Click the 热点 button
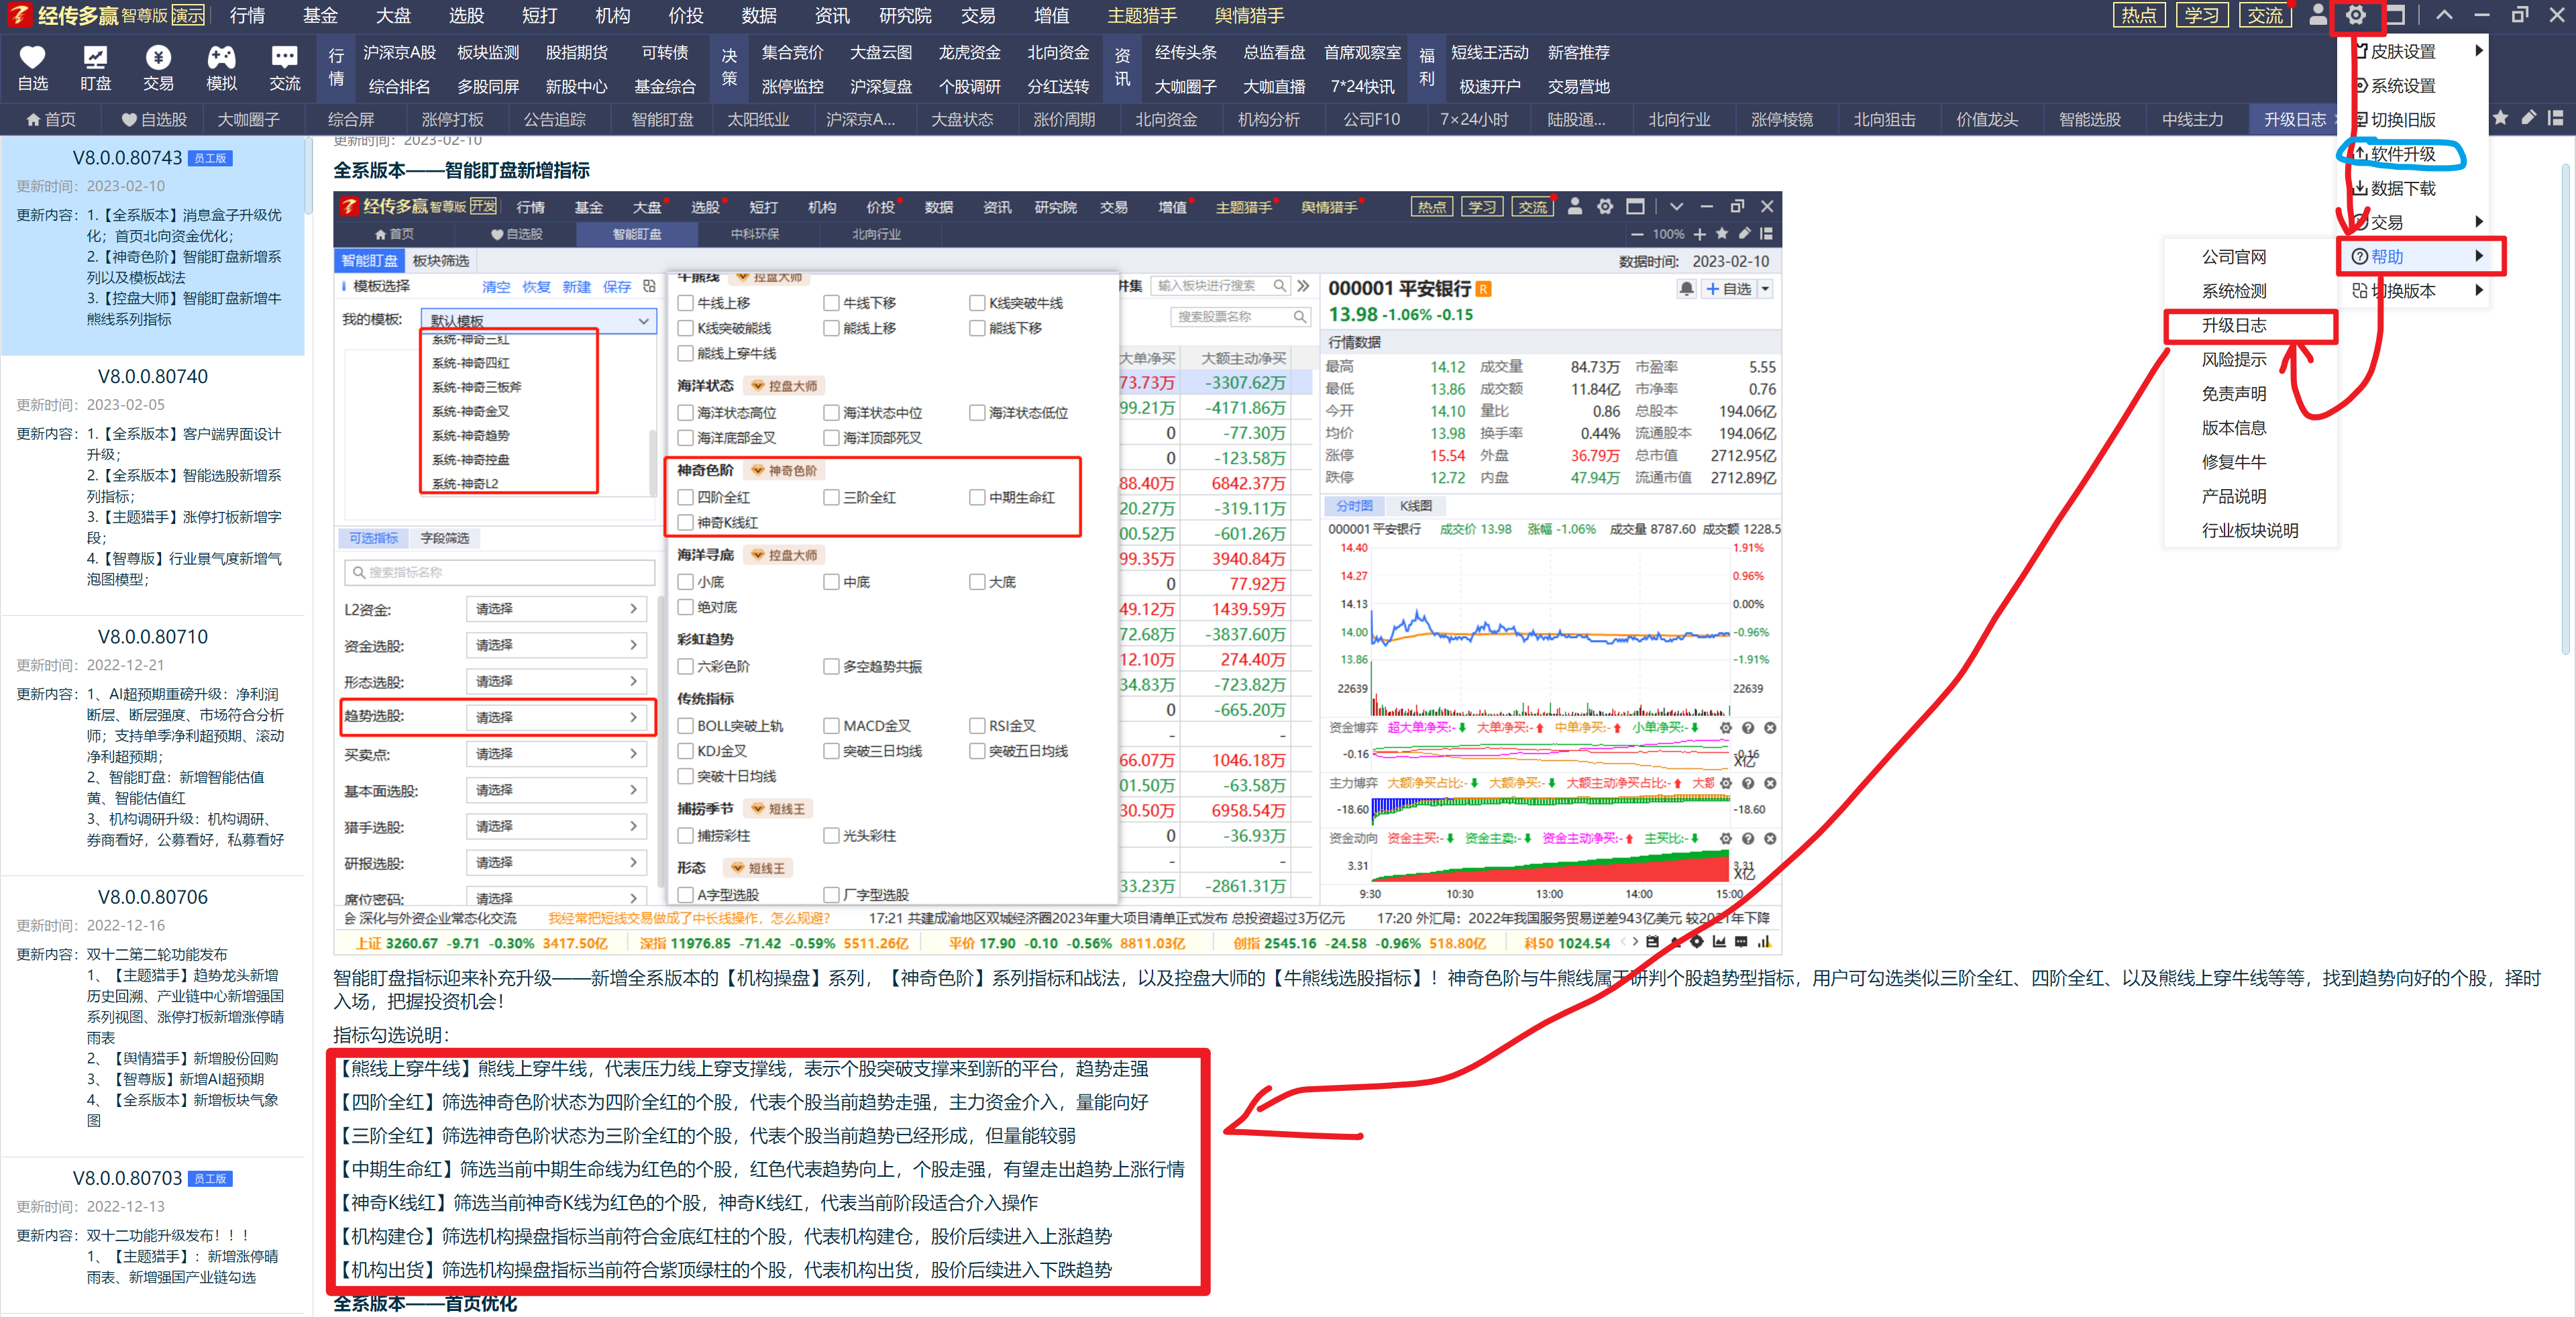The image size is (2576, 1317). tap(2138, 15)
